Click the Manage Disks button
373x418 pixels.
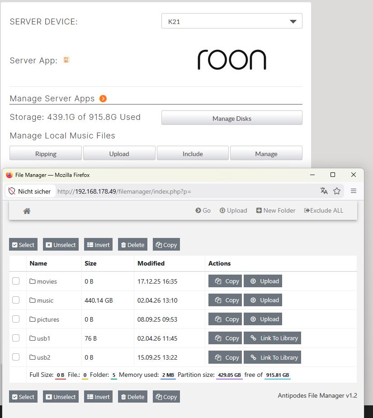[231, 118]
